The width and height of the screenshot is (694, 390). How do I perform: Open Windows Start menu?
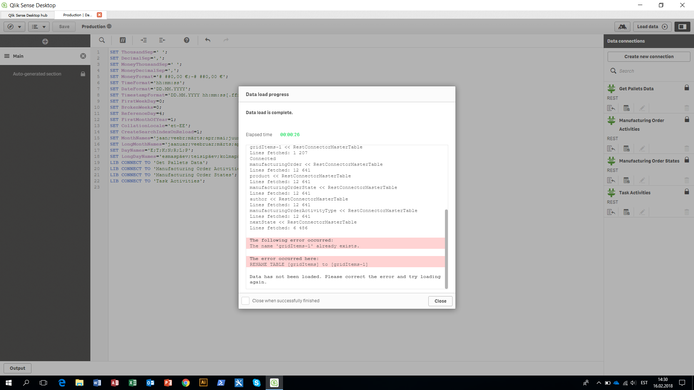point(9,383)
